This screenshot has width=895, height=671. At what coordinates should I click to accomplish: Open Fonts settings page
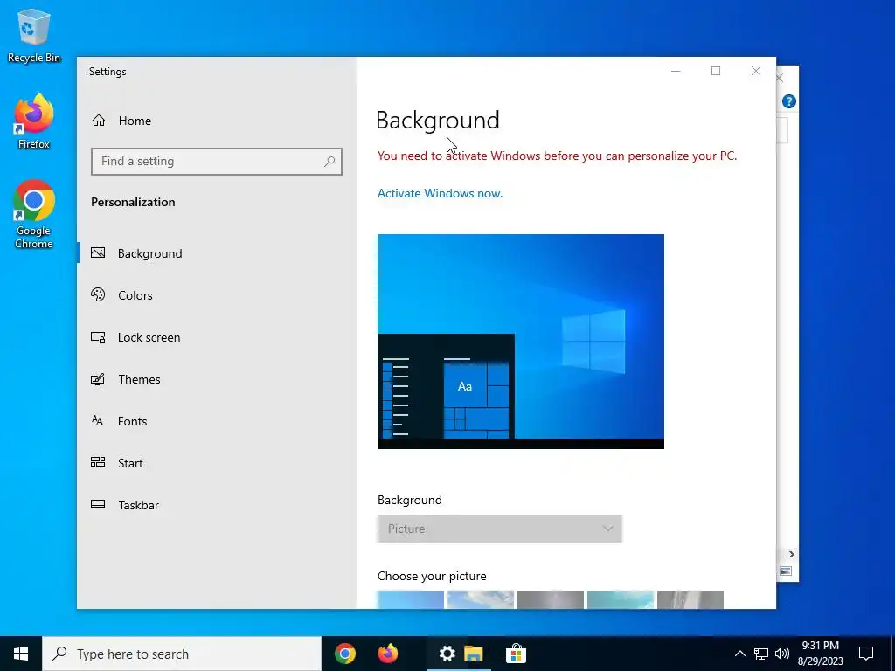pyautogui.click(x=217, y=421)
